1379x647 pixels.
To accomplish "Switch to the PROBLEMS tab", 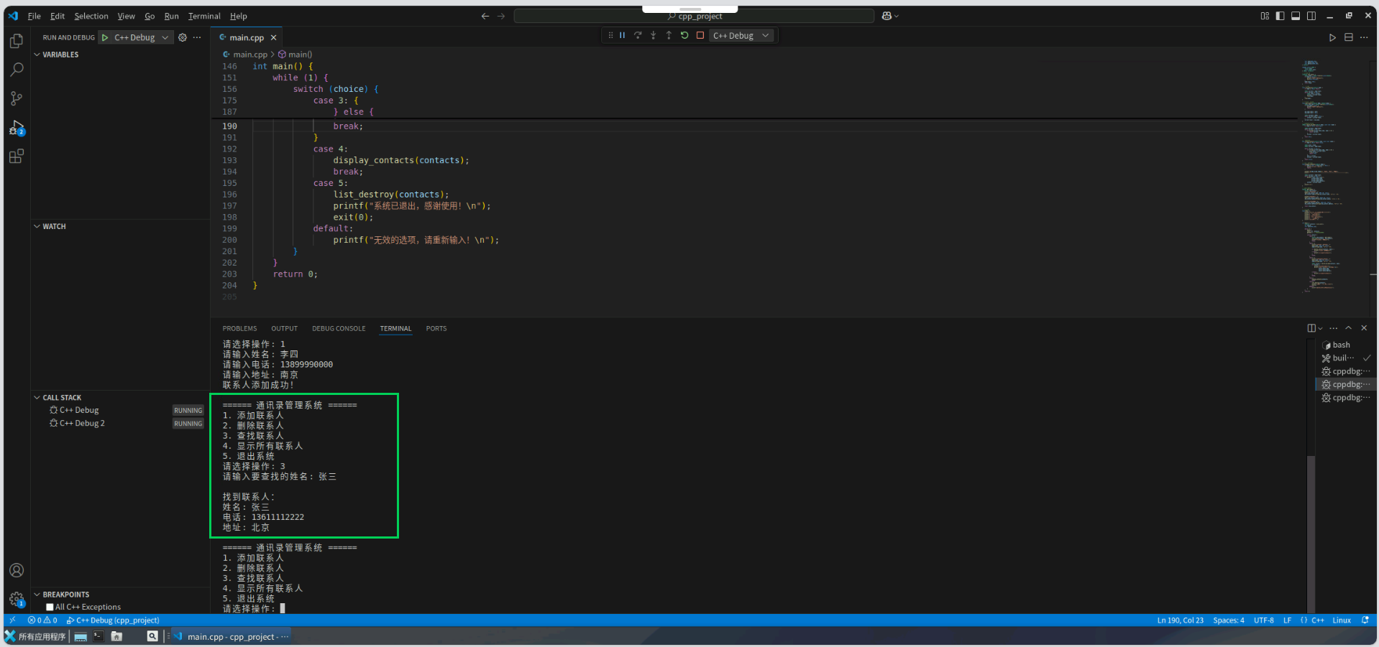I will (239, 328).
